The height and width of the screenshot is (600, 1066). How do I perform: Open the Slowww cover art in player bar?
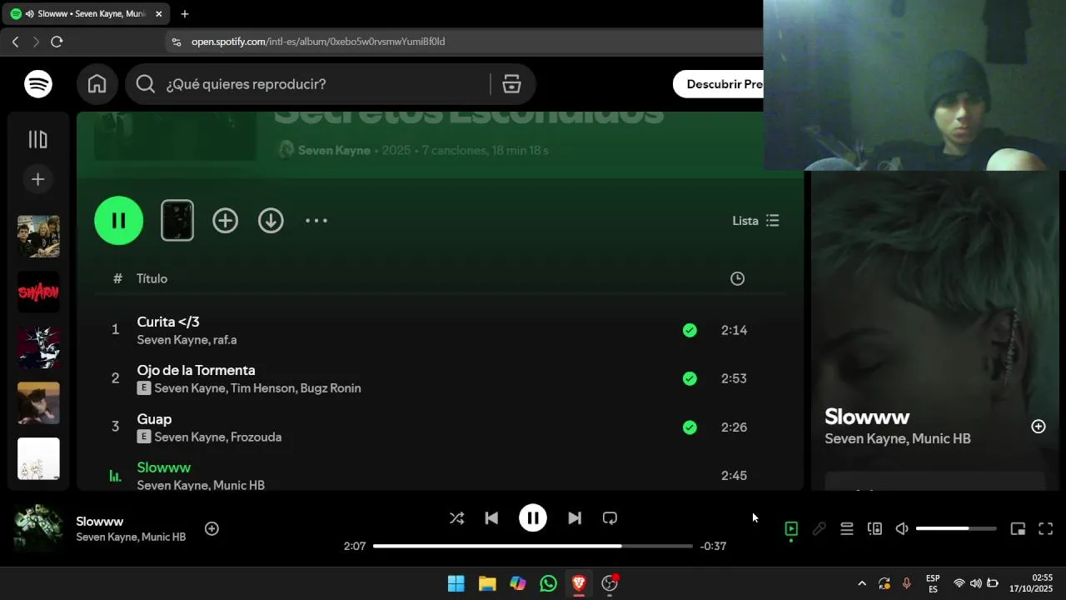(x=38, y=528)
